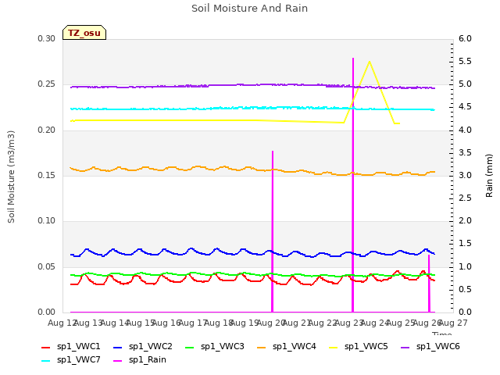The image size is (500, 375).
Task: Click the magenta rain spike near Aug 20
Action: click(x=273, y=231)
